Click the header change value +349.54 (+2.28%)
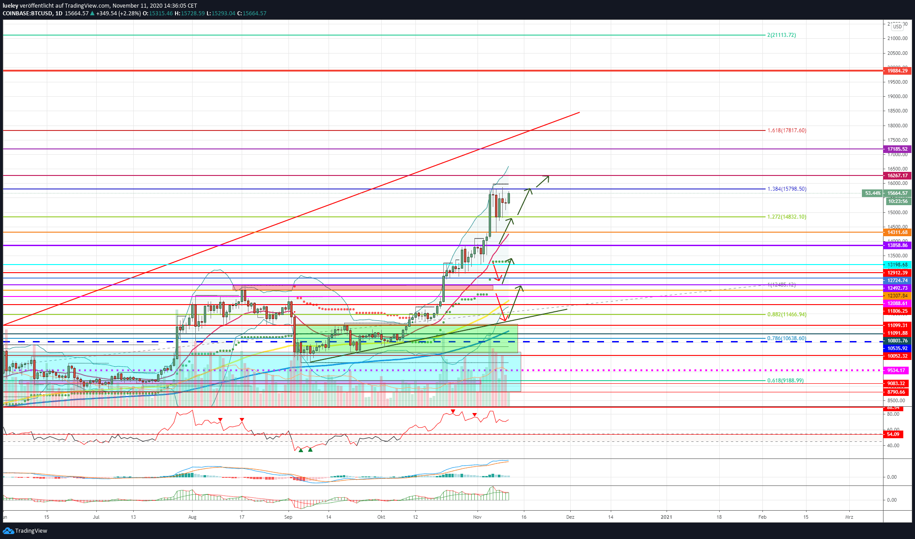 point(118,13)
